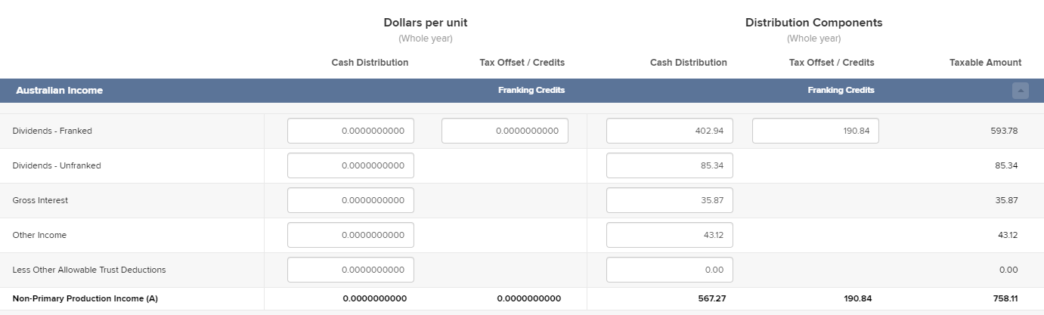Click Gross Interest dollars per unit field
This screenshot has height=315, width=1044.
click(351, 200)
